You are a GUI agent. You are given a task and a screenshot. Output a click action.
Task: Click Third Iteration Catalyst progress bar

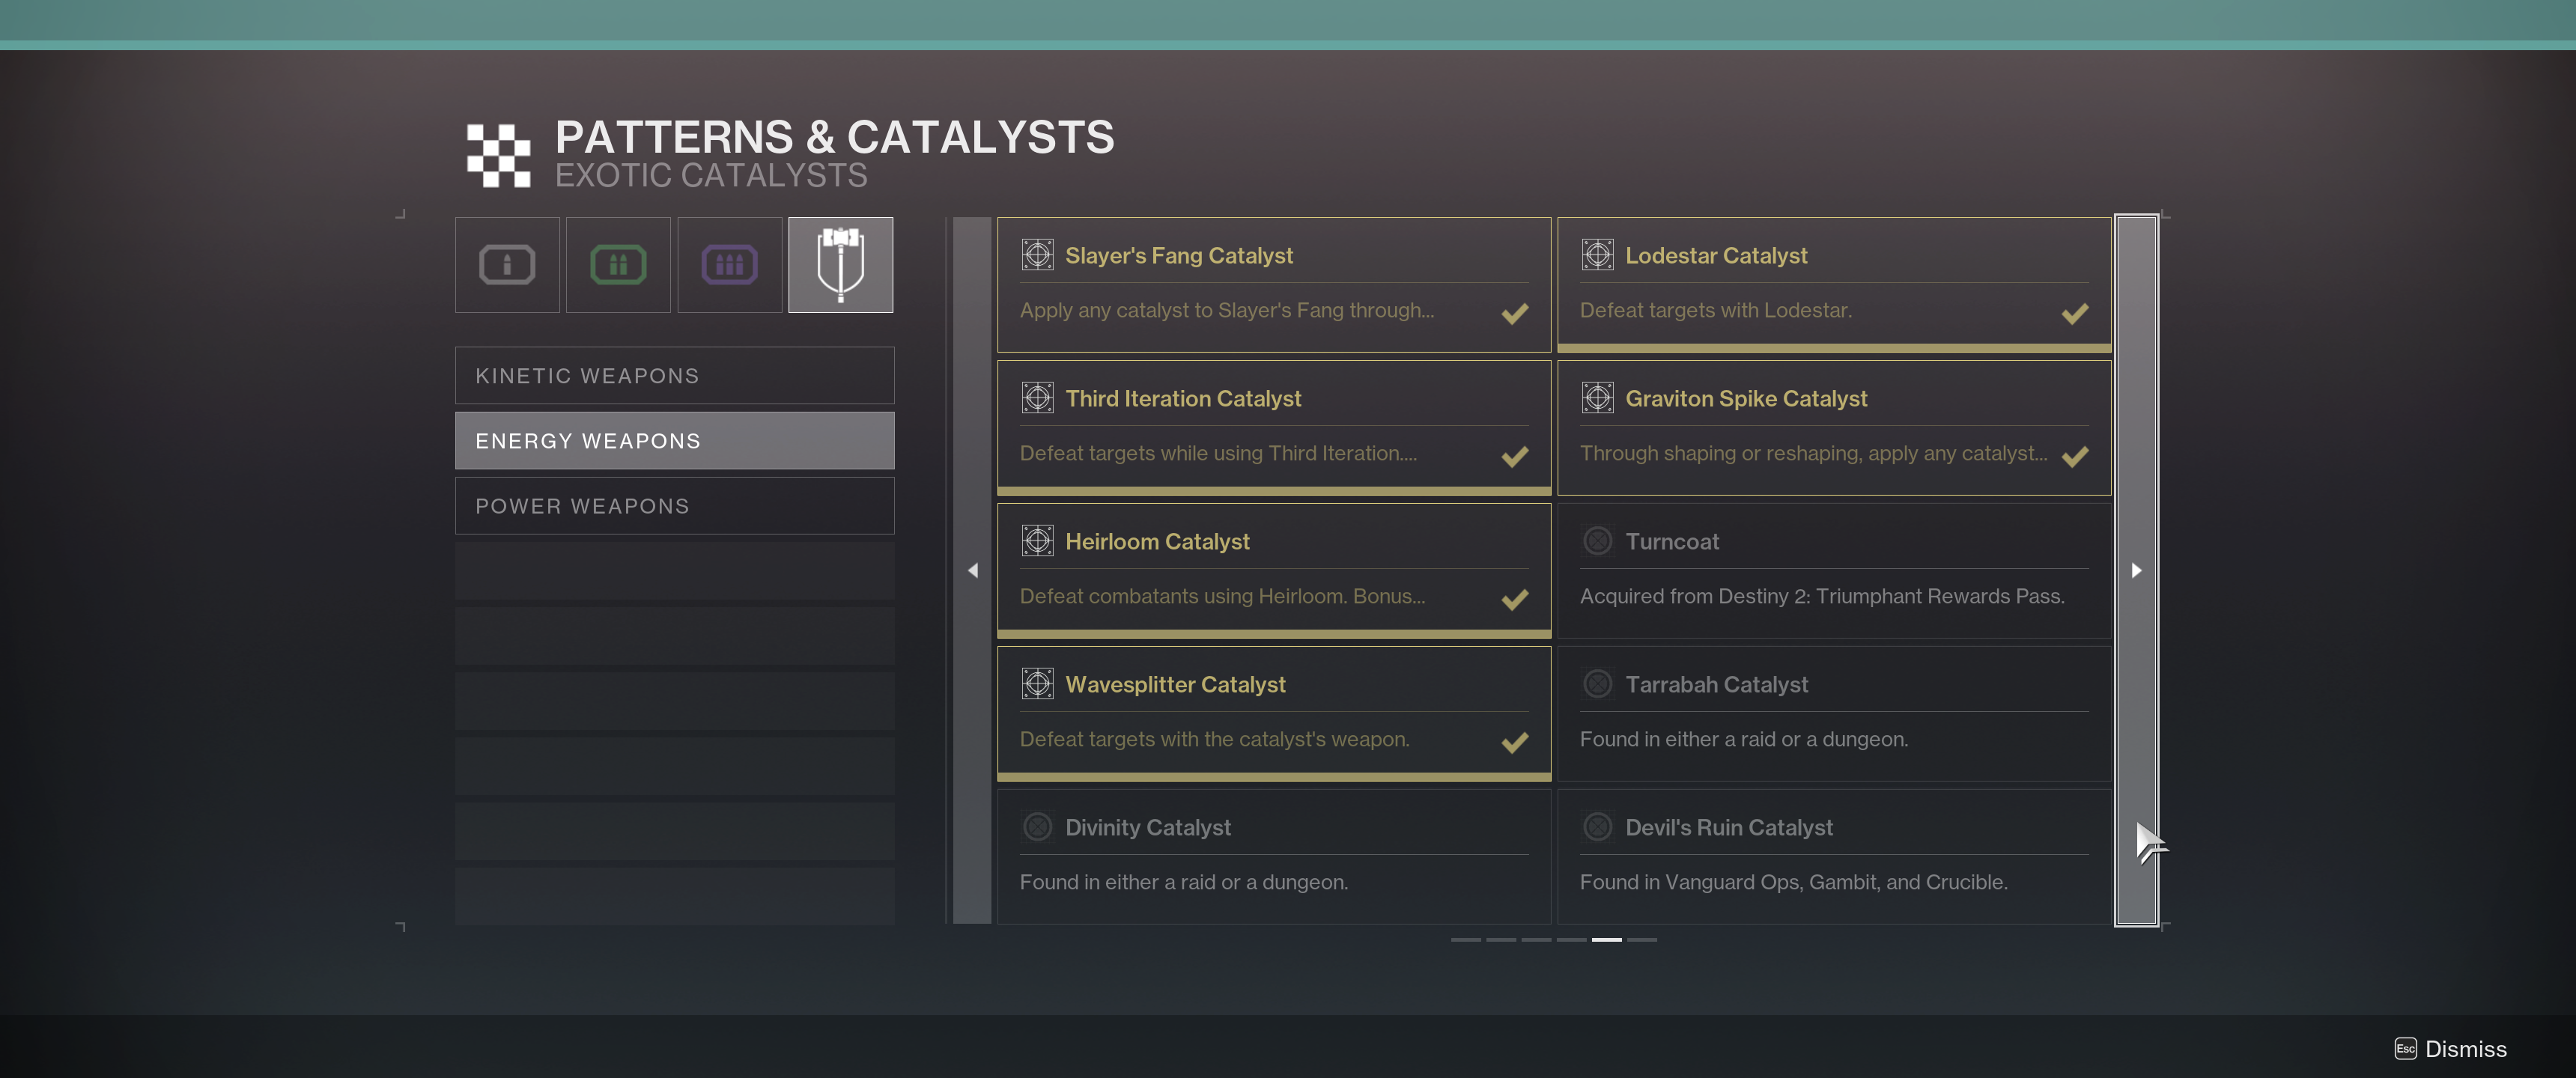pyautogui.click(x=1274, y=491)
